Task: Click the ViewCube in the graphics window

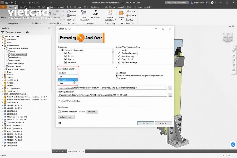Action: 228,37
